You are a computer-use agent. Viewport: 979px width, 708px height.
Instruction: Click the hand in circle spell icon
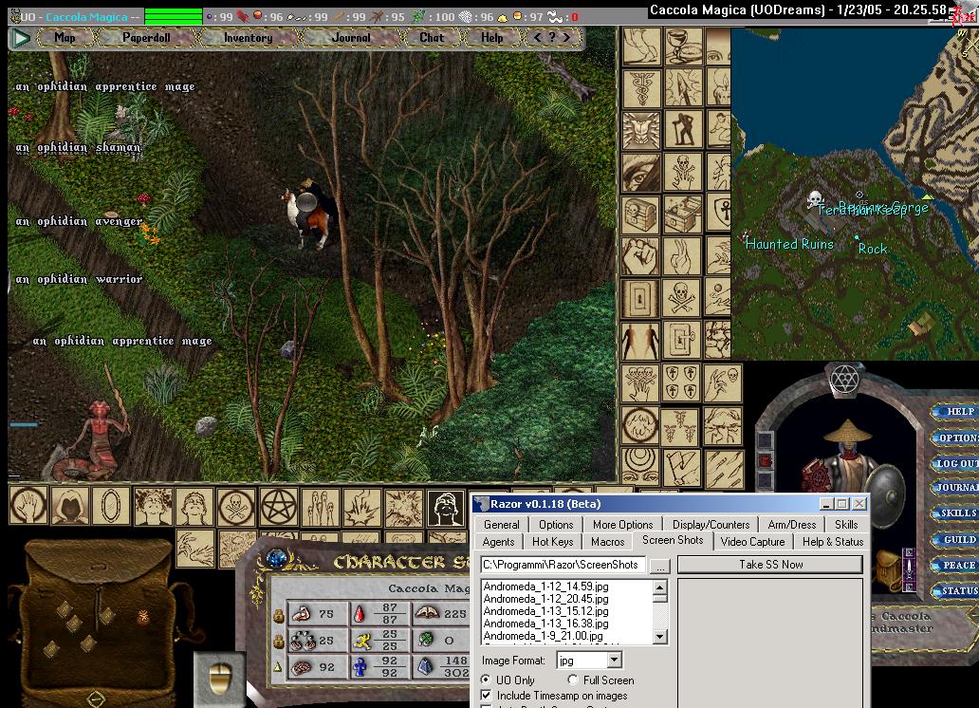point(28,506)
